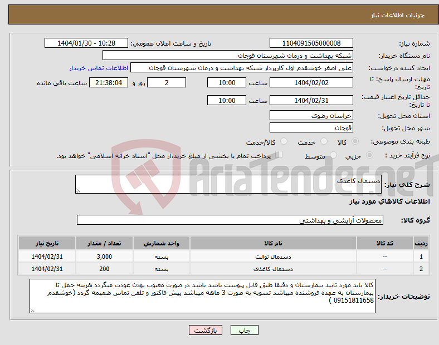
Task: Click the delivery city field قوچان
Action: (311, 128)
